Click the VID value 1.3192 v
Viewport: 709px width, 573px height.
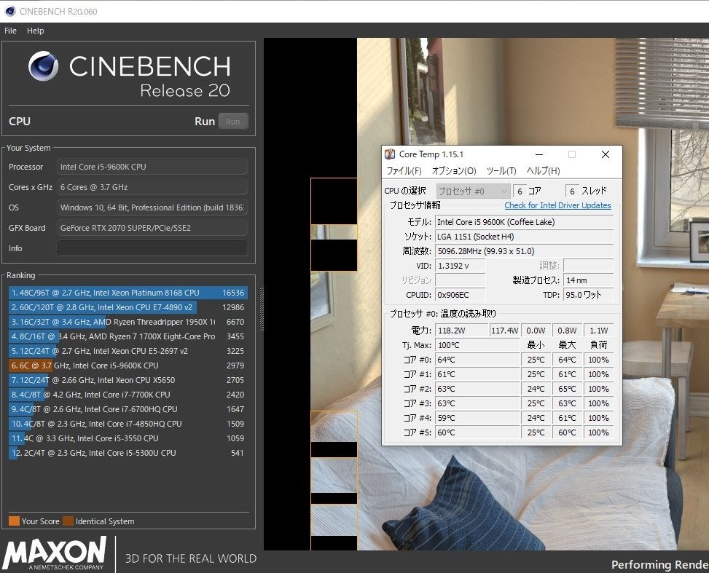[461, 266]
